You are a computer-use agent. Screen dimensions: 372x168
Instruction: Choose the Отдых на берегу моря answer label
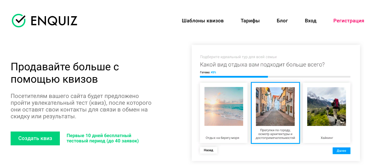[222, 138]
